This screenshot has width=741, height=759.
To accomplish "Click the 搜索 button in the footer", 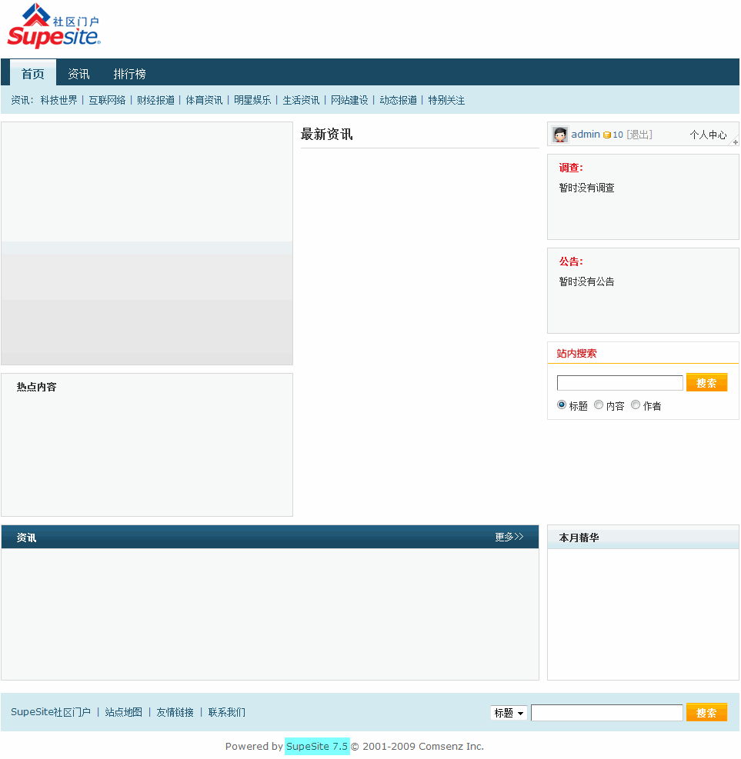I will 706,713.
